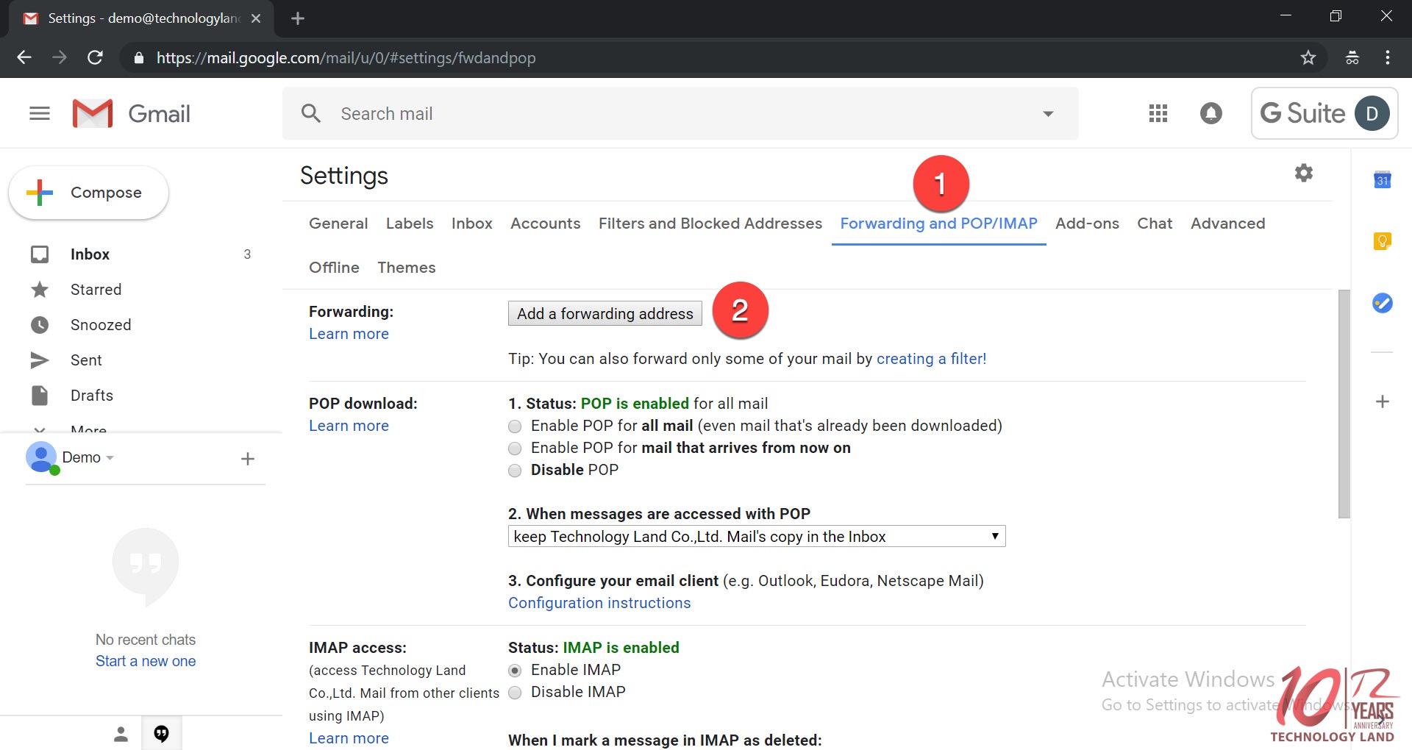
Task: Reload the page in the browser
Action: click(x=95, y=57)
